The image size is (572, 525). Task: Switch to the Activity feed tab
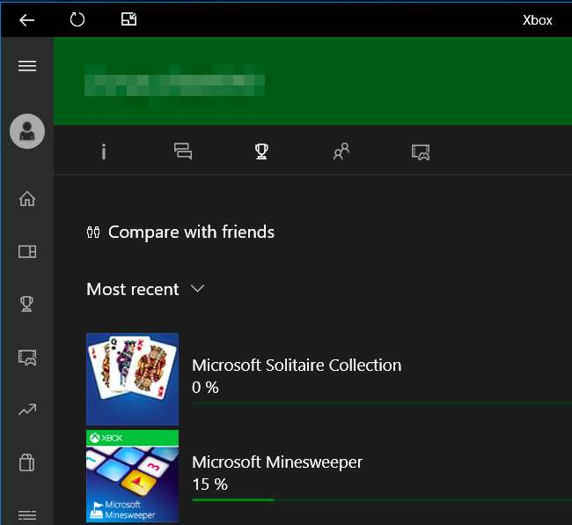point(183,152)
